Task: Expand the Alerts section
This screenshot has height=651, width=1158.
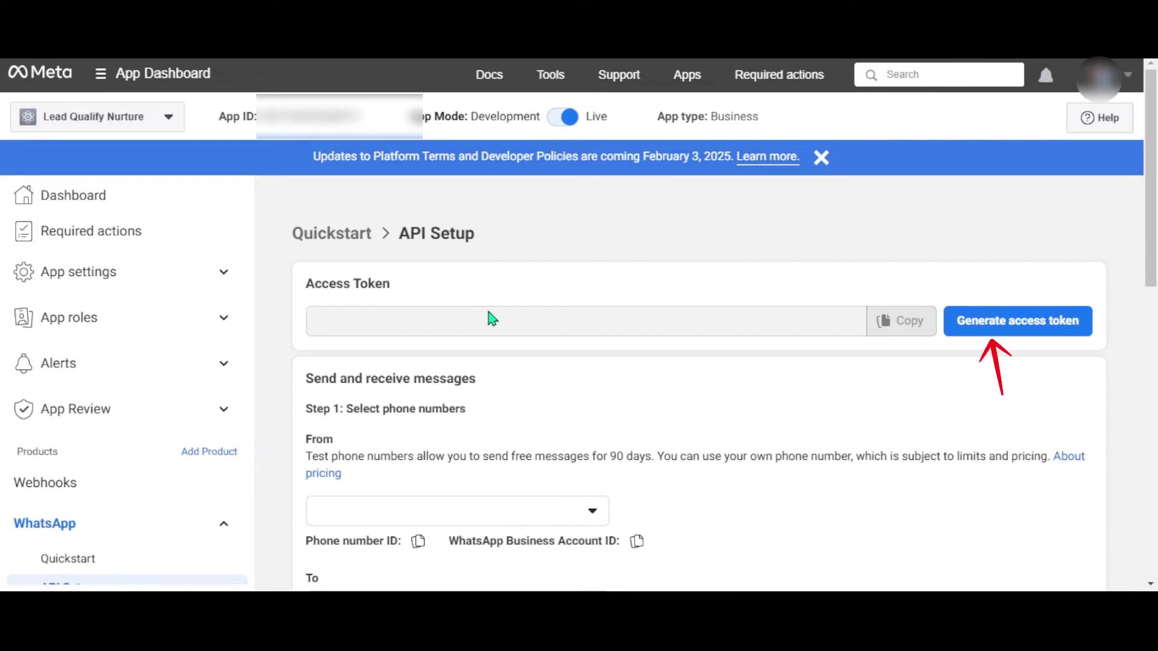Action: click(224, 363)
